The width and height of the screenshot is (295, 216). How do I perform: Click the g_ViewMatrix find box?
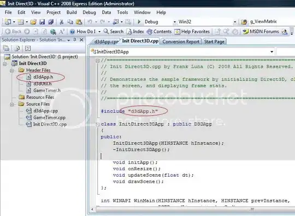272,22
